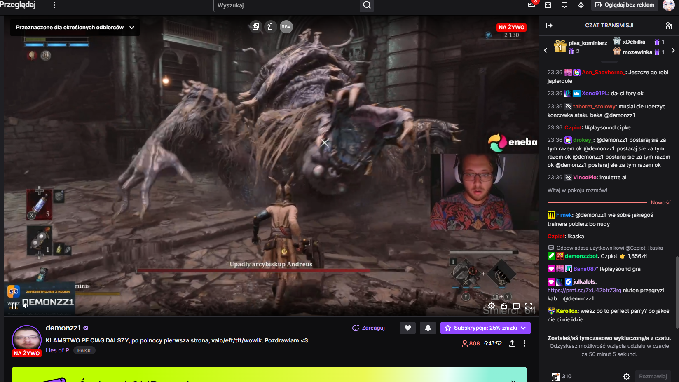The width and height of the screenshot is (679, 382).
Task: Open the Bits diamond icon
Action: (x=581, y=5)
